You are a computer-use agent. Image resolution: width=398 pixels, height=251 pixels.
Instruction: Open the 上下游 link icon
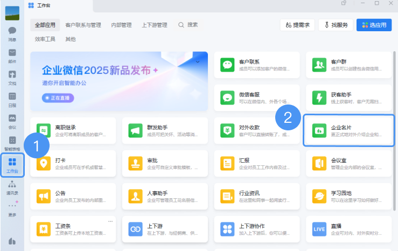pos(135,229)
